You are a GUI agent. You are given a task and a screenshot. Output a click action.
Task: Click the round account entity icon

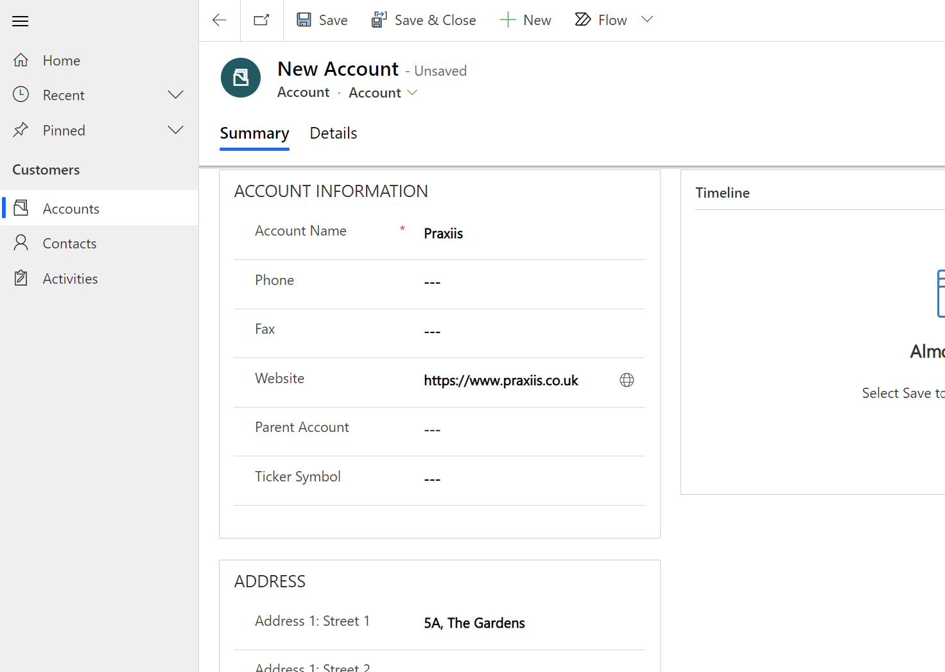point(241,78)
